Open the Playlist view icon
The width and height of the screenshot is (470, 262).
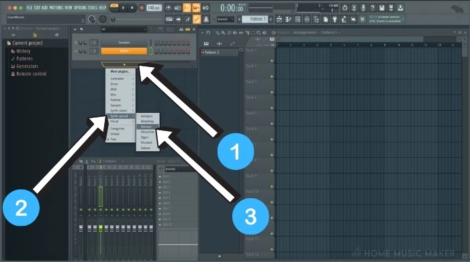click(279, 19)
